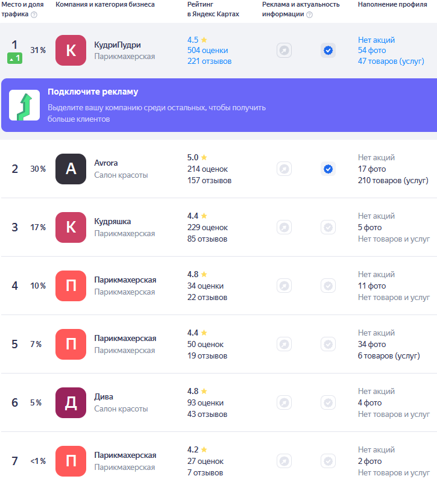Click the advertising icon in КудриПудри row
This screenshot has width=437, height=485.
pos(284,51)
